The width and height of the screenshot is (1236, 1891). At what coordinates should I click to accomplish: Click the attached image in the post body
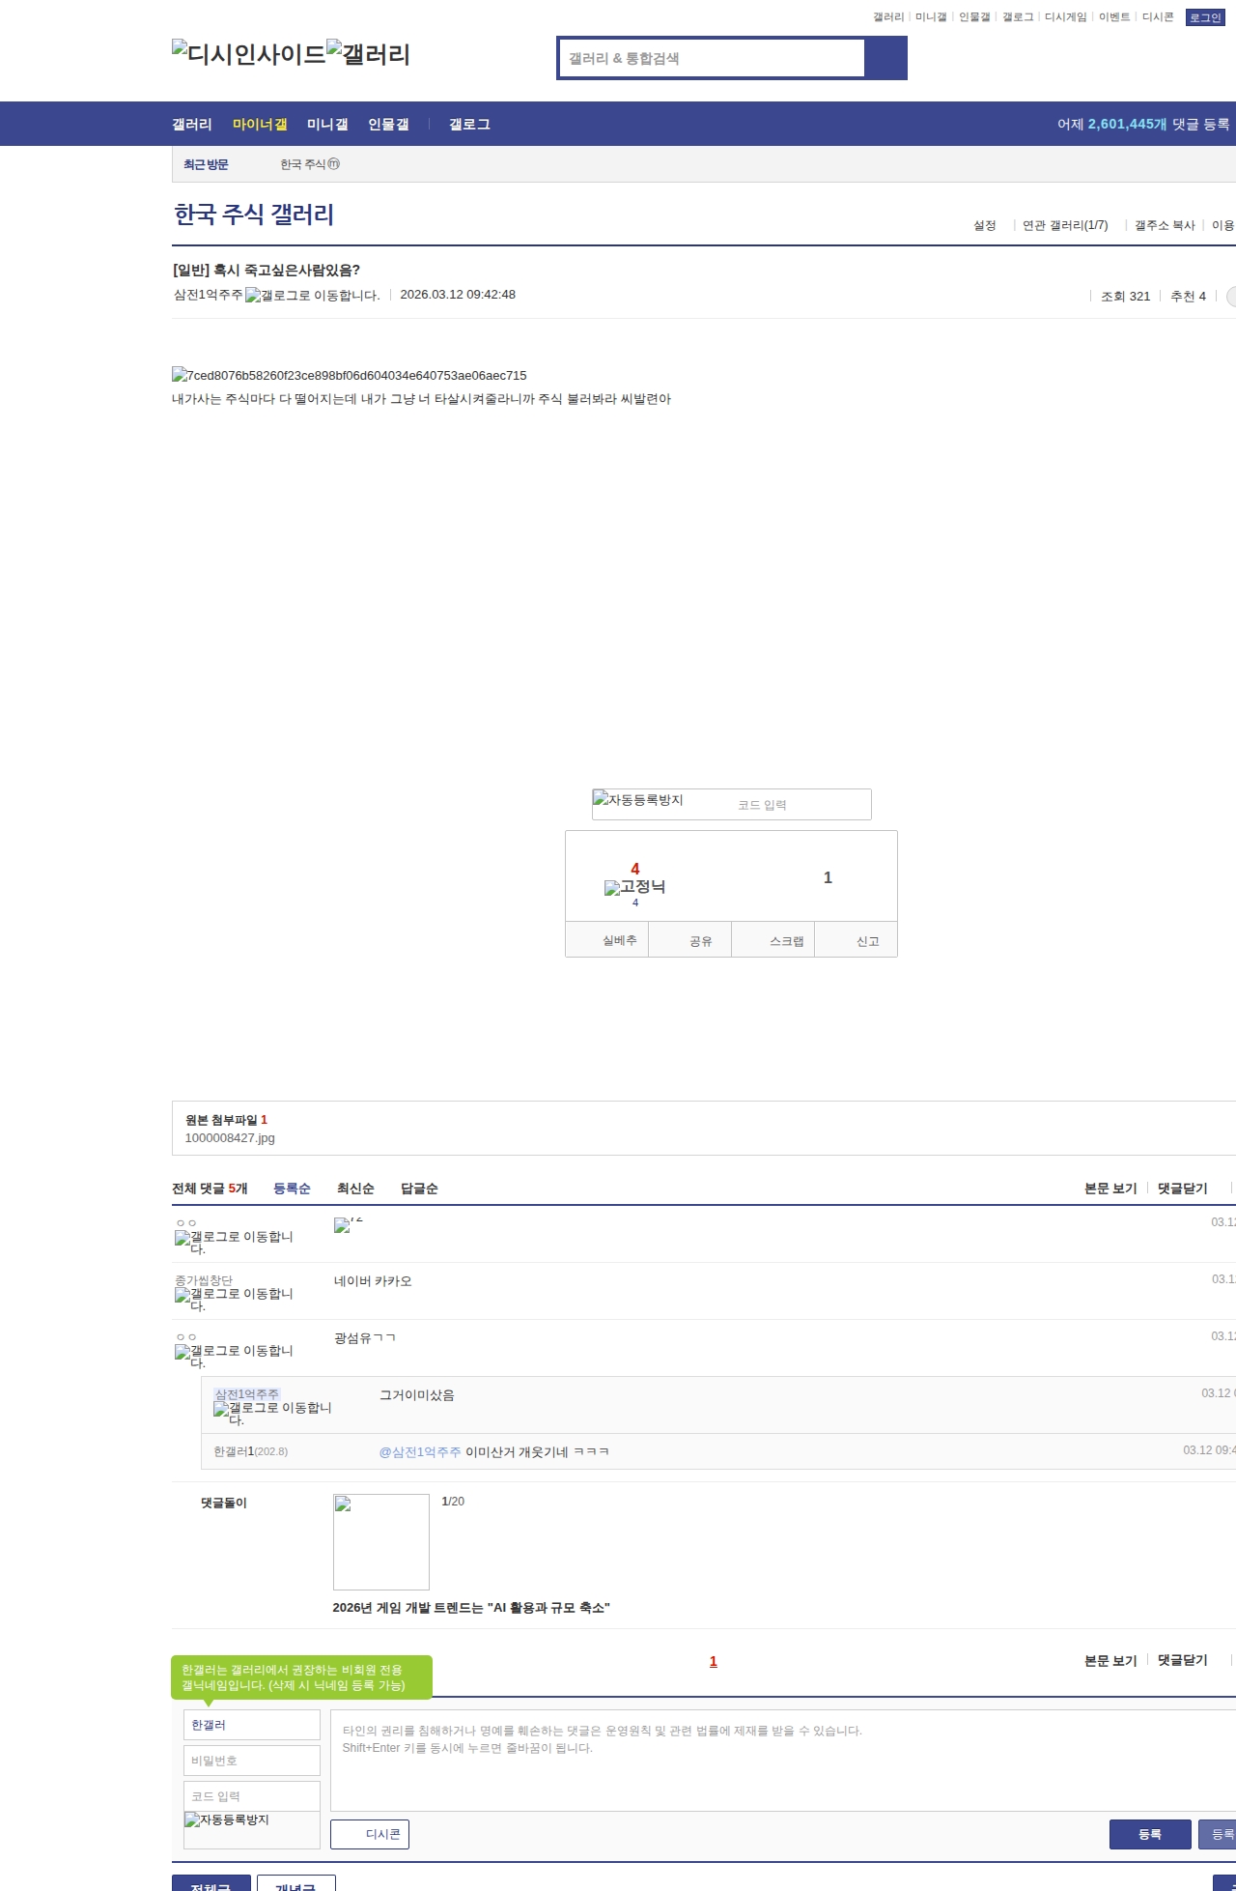coord(349,375)
